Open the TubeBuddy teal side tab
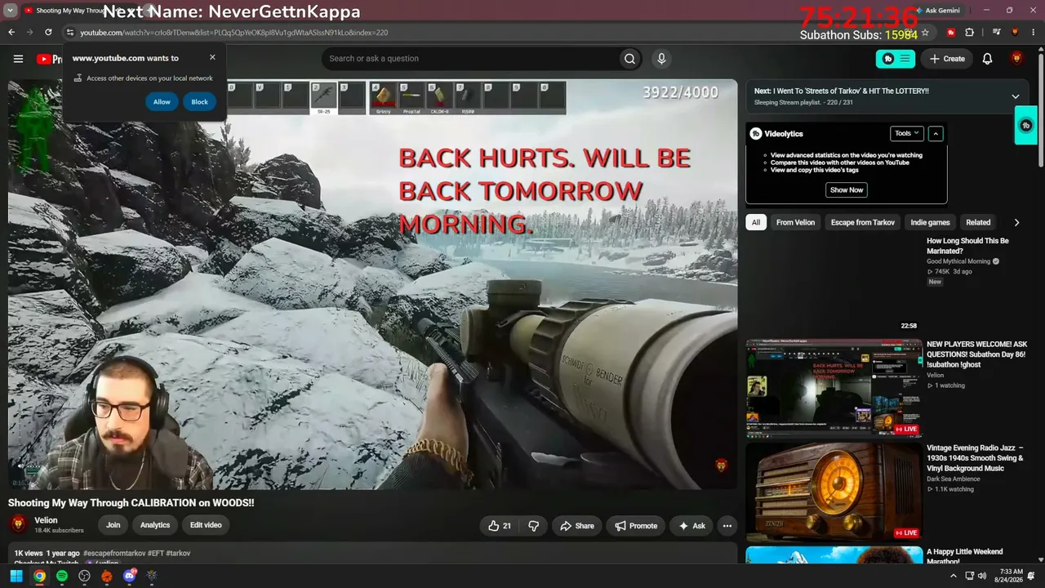 coord(1025,126)
